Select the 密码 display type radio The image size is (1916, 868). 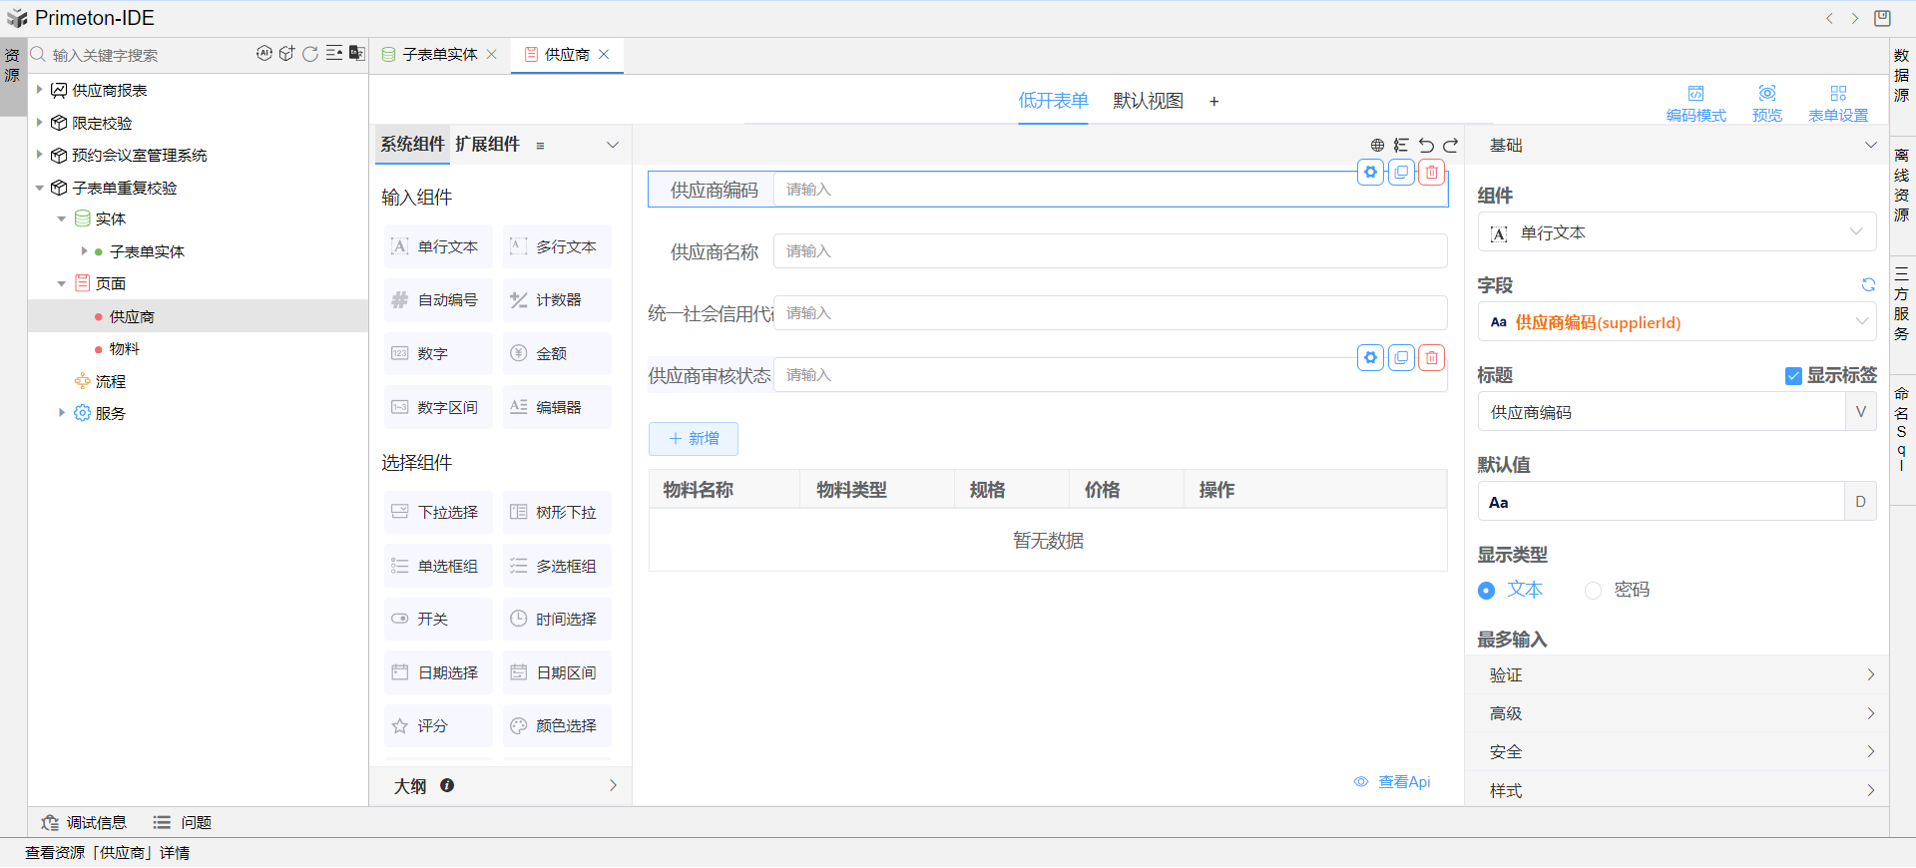(1594, 591)
